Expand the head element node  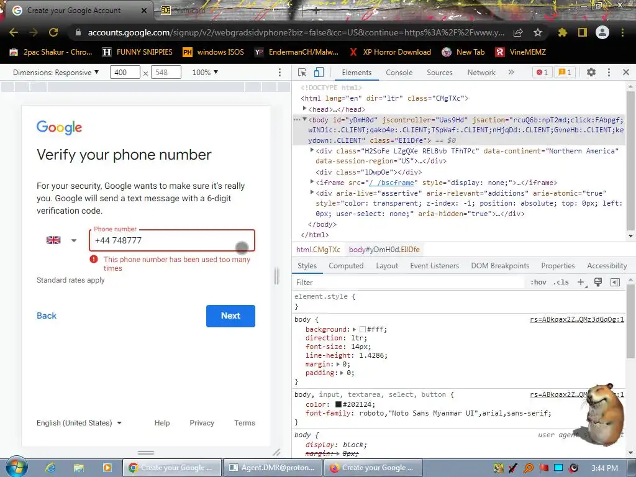(x=304, y=109)
